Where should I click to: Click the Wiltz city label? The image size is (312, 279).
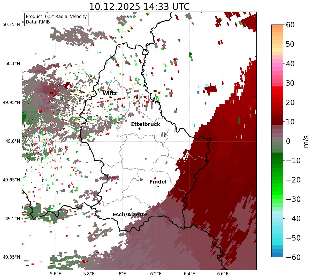tap(110, 93)
